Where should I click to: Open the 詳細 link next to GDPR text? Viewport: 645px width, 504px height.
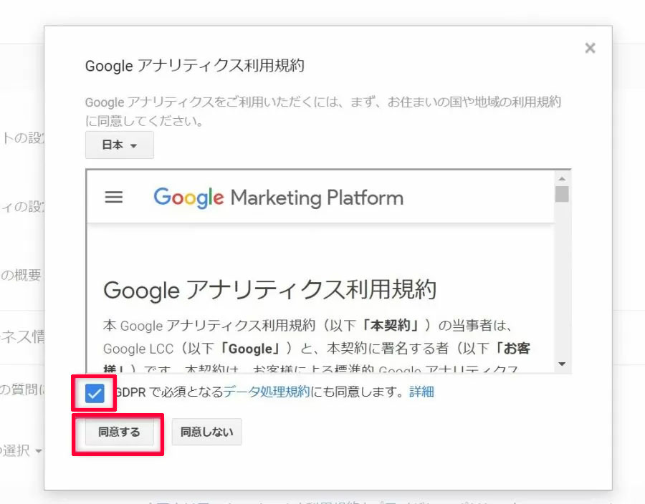point(421,392)
